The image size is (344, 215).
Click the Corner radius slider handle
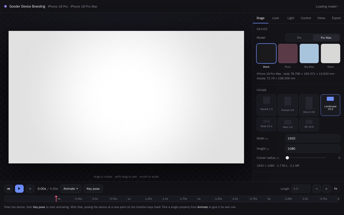click(287, 158)
